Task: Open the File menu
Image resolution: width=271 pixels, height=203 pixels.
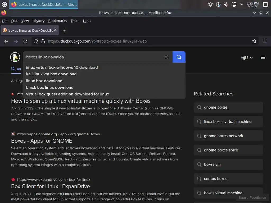Action: 5,21
